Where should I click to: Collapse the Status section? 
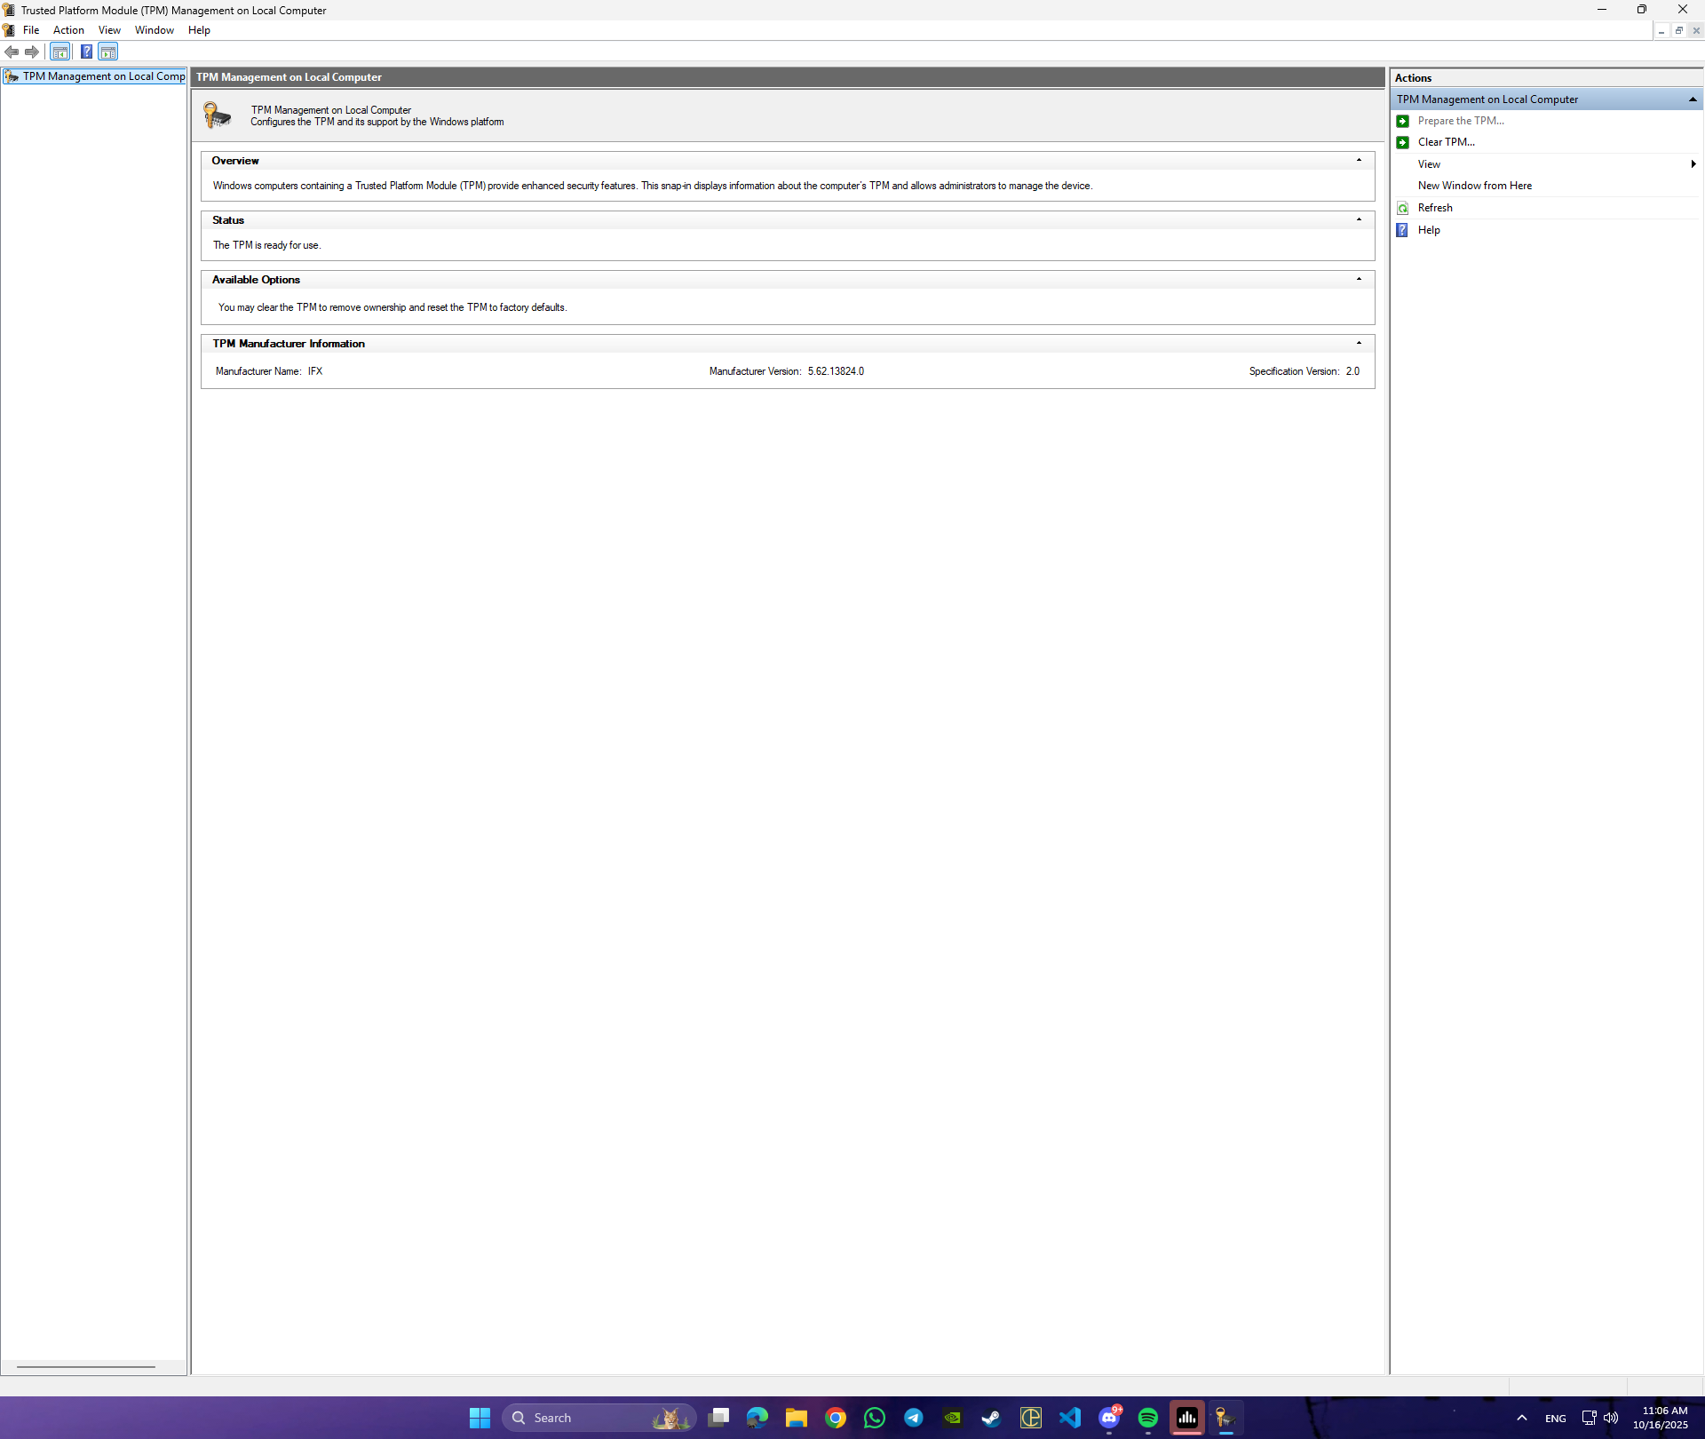(1359, 220)
